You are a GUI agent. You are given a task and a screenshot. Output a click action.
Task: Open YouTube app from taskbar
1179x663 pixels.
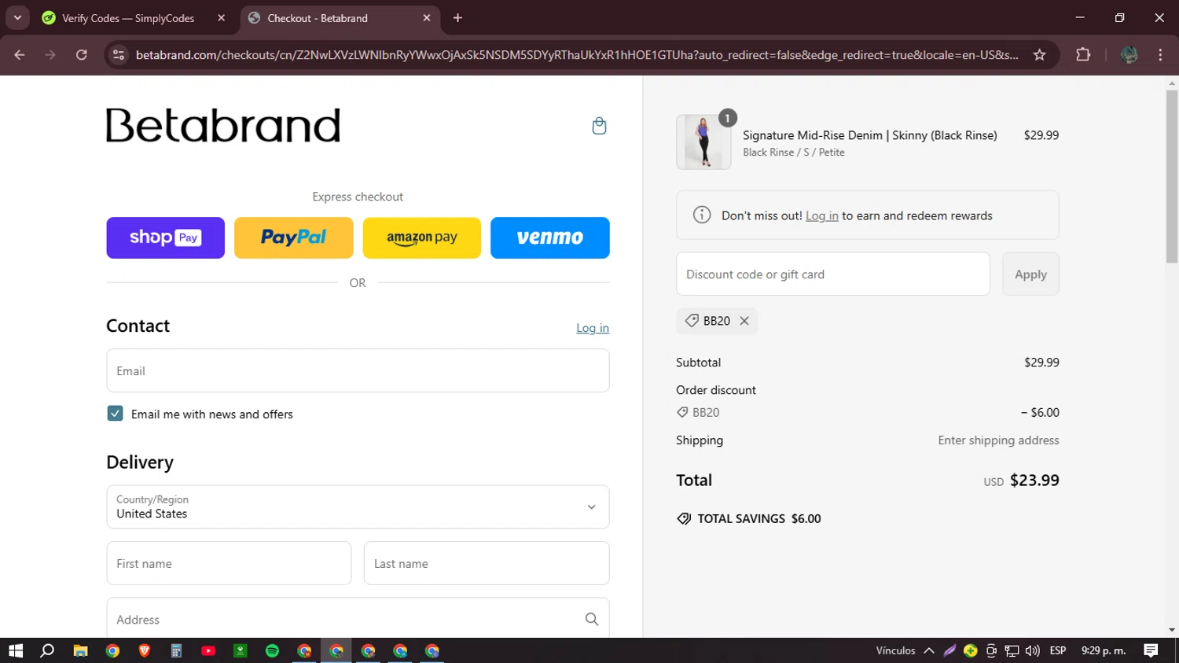coord(208,650)
